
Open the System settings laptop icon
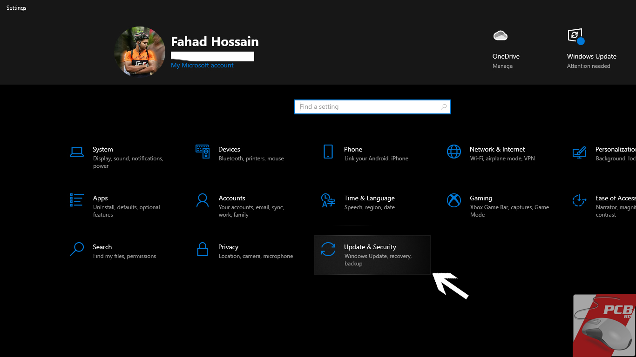[x=77, y=152]
